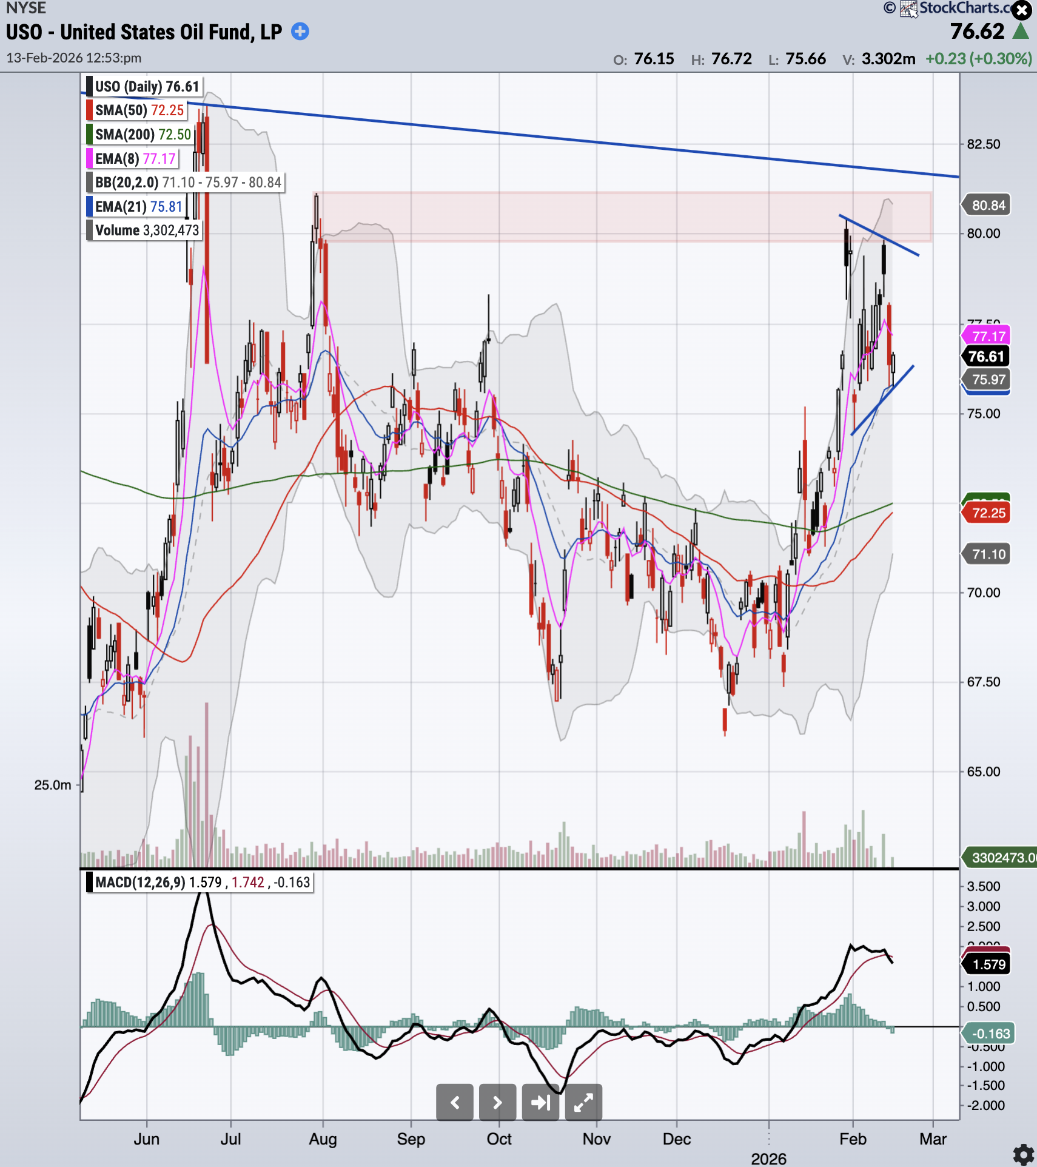
Task: Click the EMA(21) blue color swatch
Action: click(90, 207)
